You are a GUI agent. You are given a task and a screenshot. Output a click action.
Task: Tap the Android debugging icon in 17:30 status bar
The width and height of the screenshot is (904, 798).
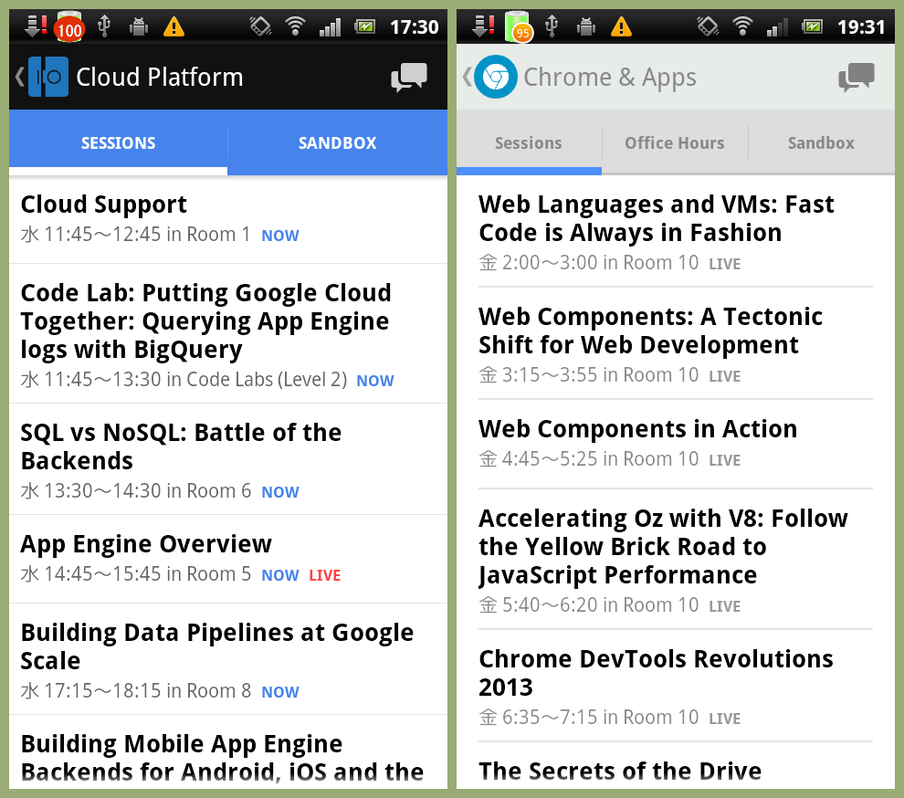pos(139,26)
